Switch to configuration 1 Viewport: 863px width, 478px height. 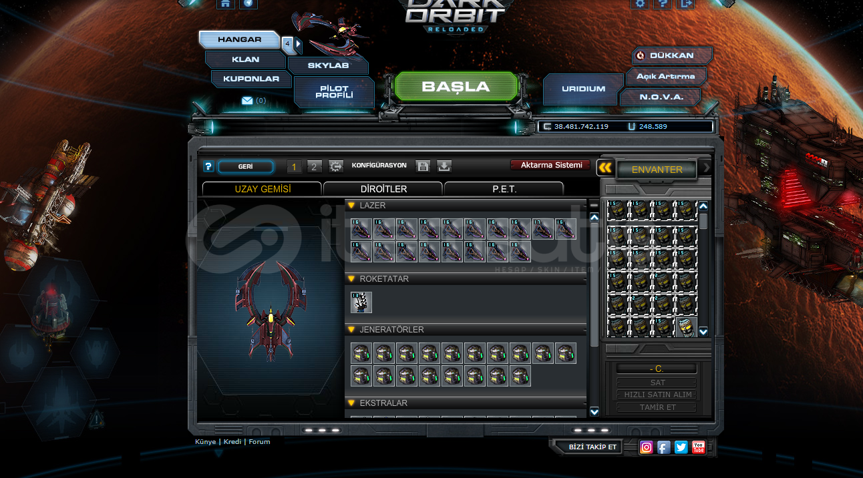pyautogui.click(x=294, y=167)
